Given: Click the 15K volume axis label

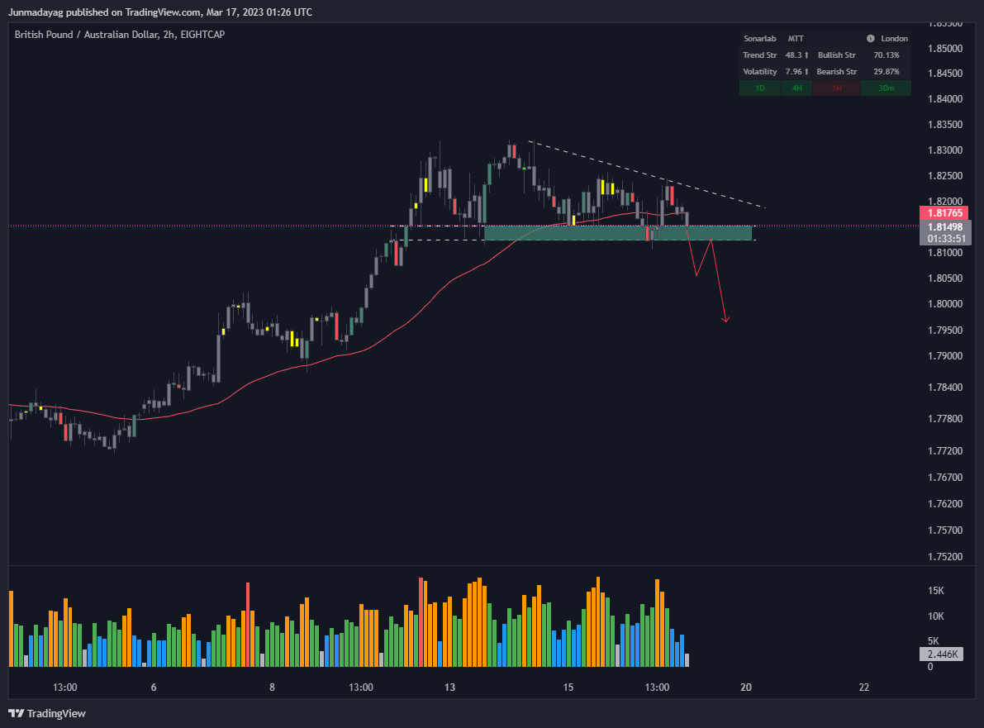Looking at the screenshot, I should [936, 591].
